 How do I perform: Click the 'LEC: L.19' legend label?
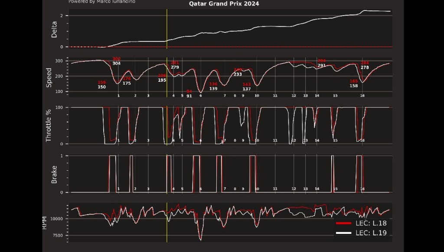point(371,233)
